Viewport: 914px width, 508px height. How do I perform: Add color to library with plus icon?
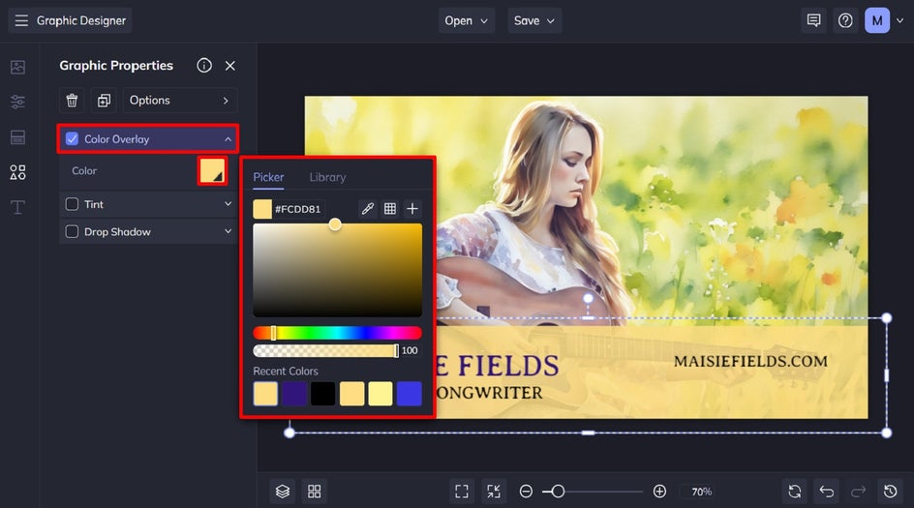pyautogui.click(x=412, y=209)
